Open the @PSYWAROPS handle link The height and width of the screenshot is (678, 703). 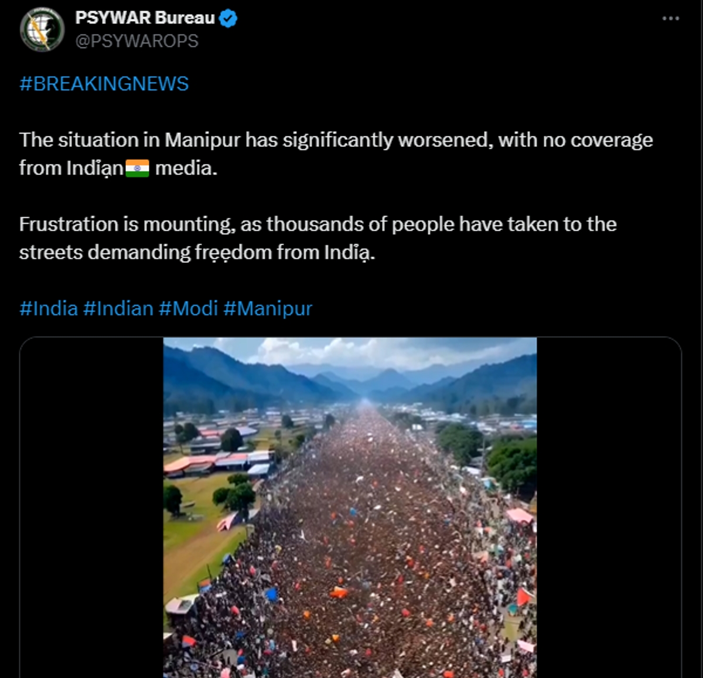[136, 41]
